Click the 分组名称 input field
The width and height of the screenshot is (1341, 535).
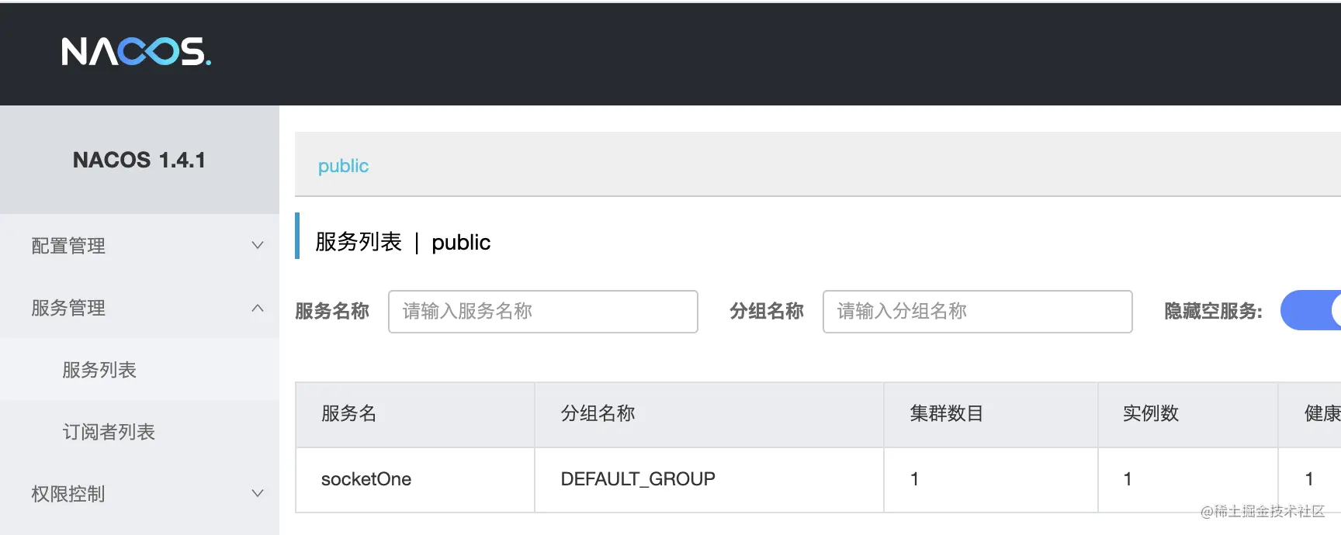point(978,311)
